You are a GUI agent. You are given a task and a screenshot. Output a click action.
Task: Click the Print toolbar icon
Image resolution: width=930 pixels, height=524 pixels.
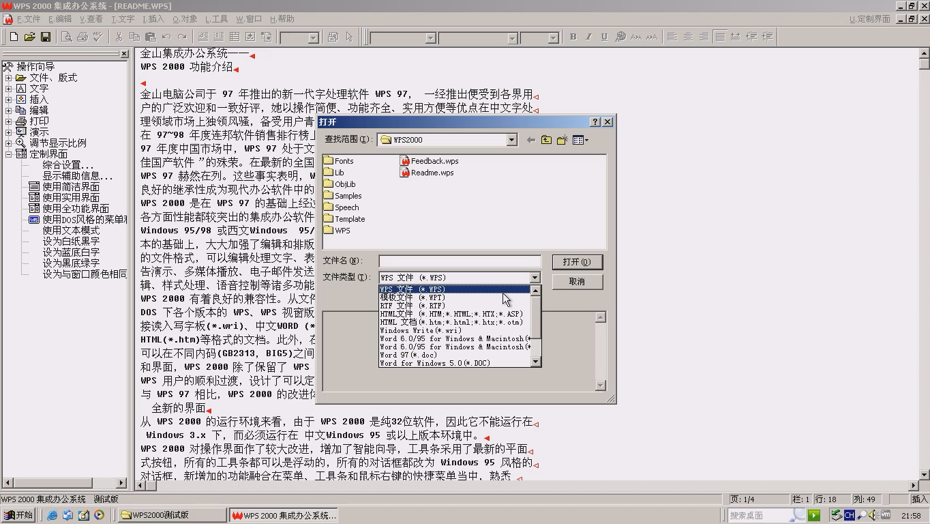pos(82,37)
